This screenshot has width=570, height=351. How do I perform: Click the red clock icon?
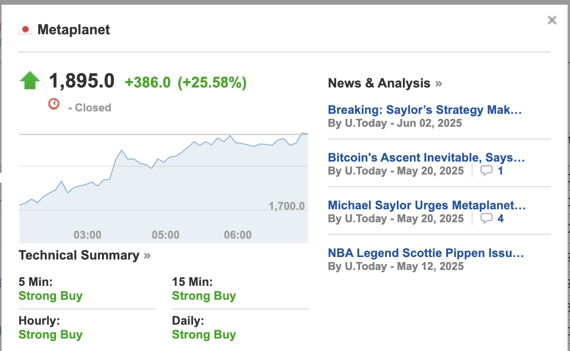tap(54, 104)
